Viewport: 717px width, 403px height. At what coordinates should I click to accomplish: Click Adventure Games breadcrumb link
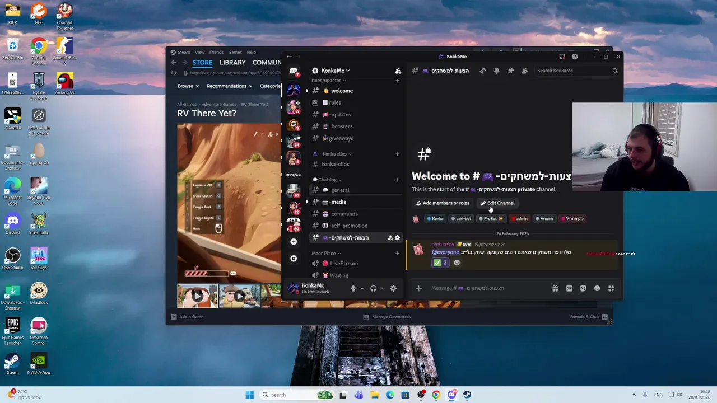pos(218,104)
